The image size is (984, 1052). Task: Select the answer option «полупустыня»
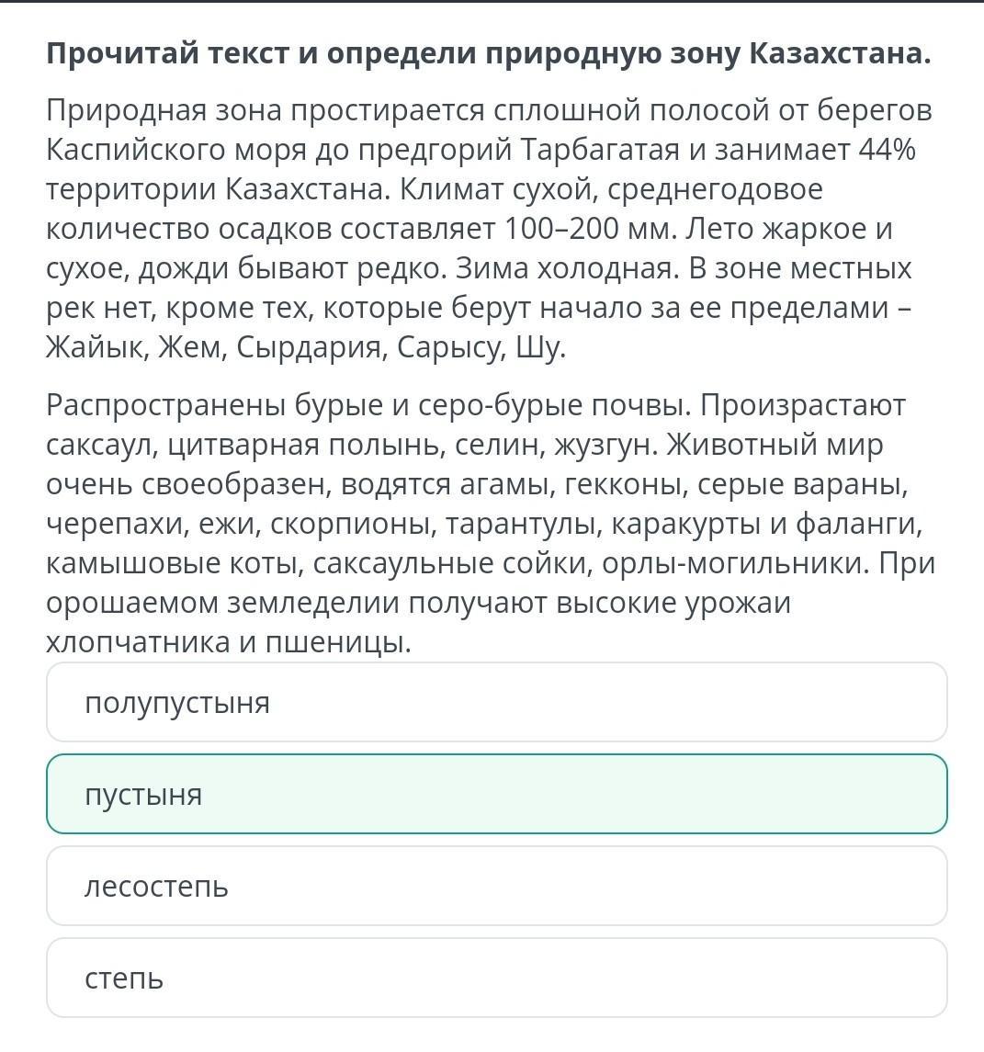coord(496,702)
